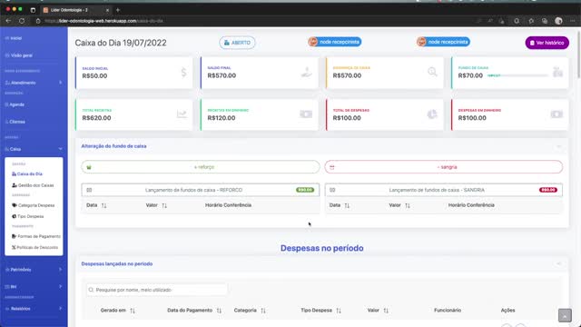Viewport: 581px width, 327px height.
Task: Open the Início sidebar item
Action: click(x=14, y=38)
